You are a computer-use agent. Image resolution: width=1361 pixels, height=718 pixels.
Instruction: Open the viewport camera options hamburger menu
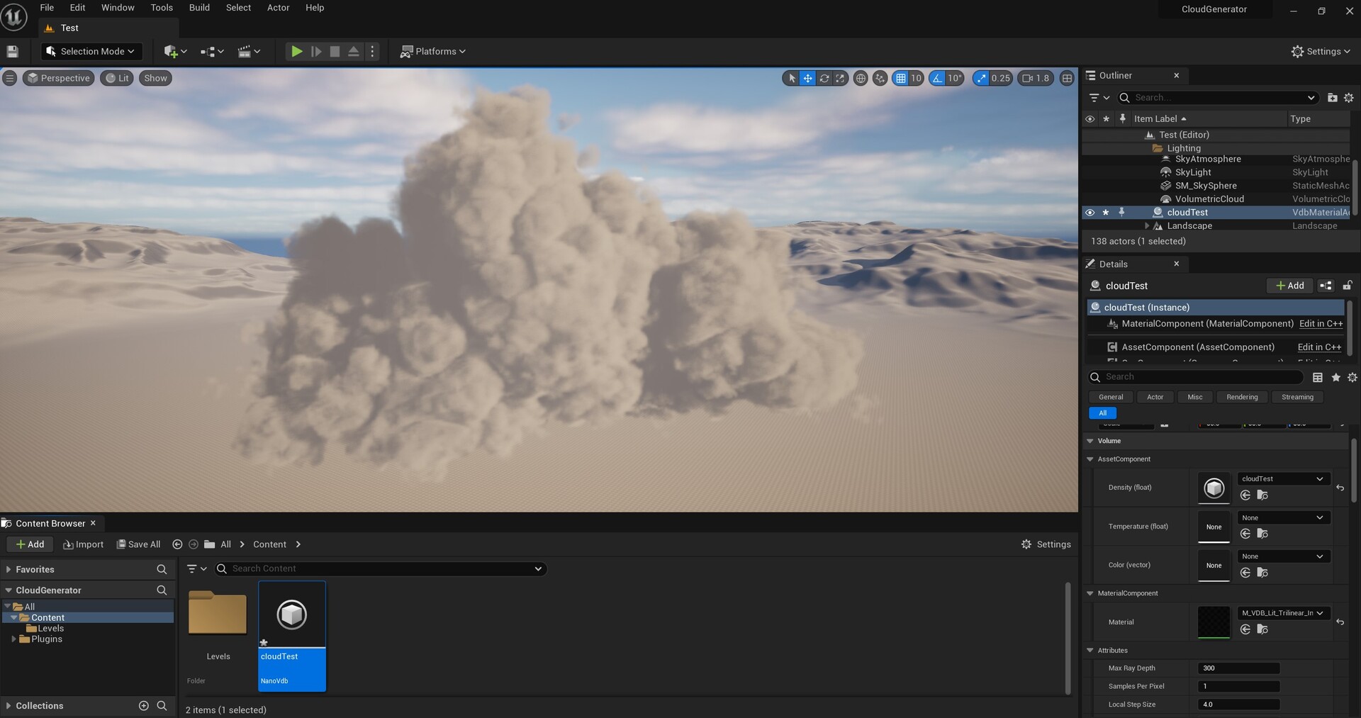point(10,78)
